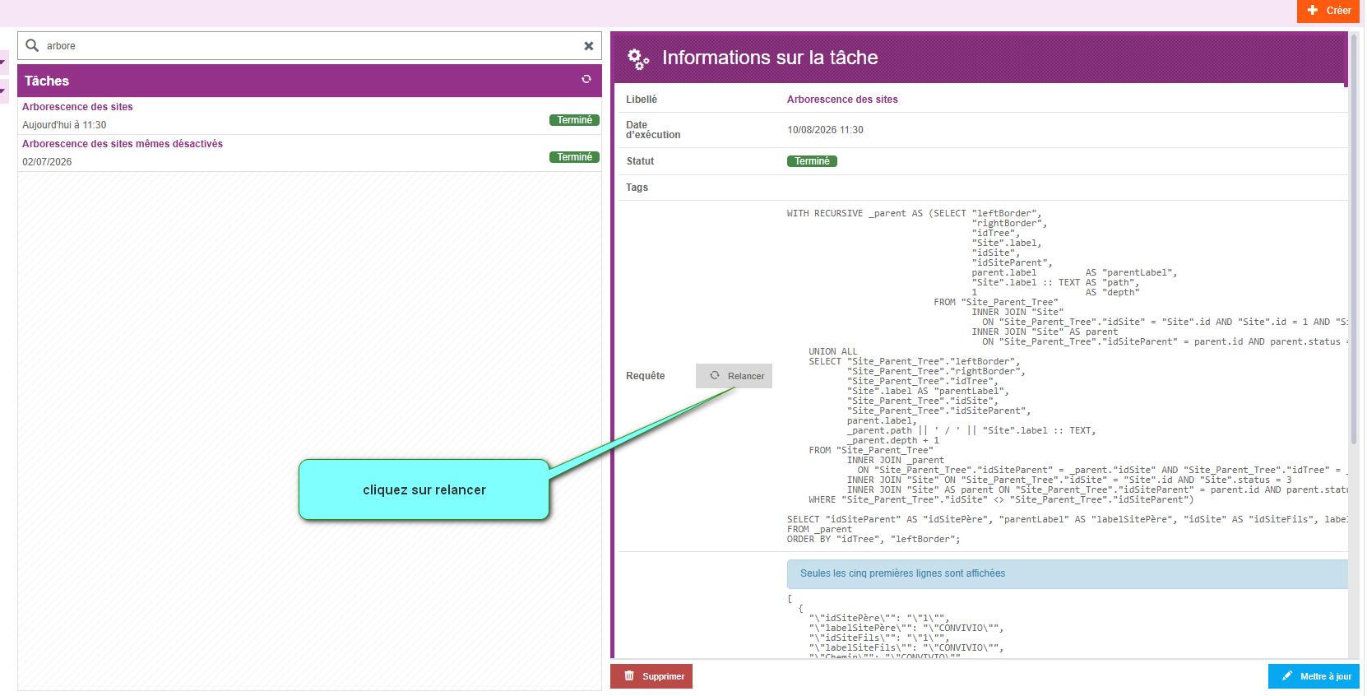Click the upper left sidebar arrow tab
The image size is (1367, 696).
click(4, 62)
